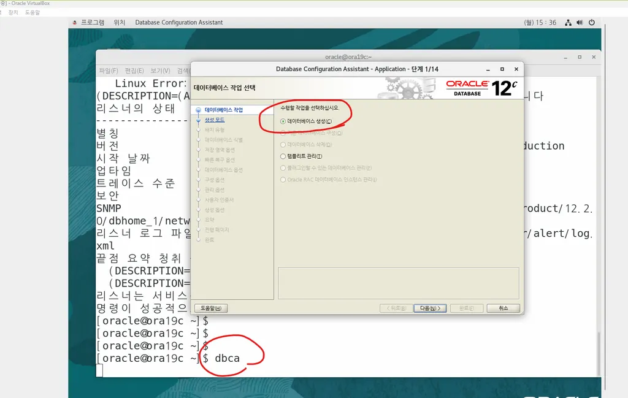Click the power icon in top panel
The height and width of the screenshot is (398, 628).
(x=592, y=23)
